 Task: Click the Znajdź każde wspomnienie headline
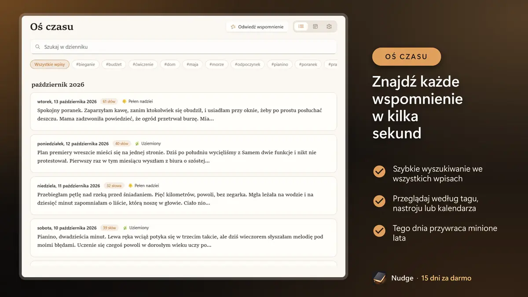click(417, 107)
